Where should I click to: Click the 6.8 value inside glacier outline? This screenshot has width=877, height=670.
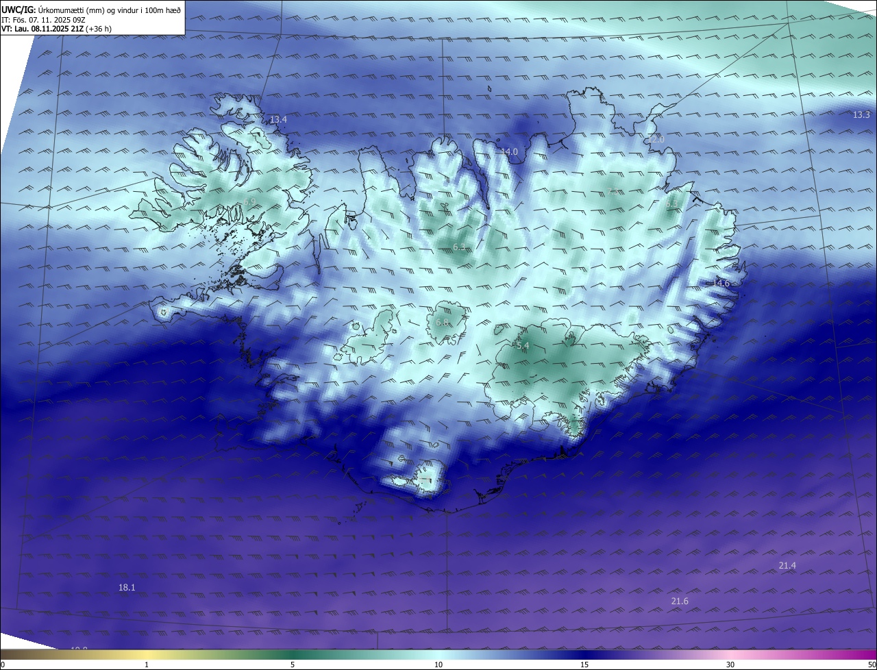pyautogui.click(x=442, y=322)
